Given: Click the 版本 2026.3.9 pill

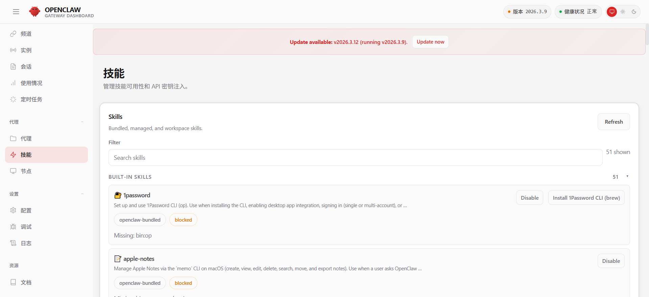Looking at the screenshot, I should pyautogui.click(x=527, y=12).
